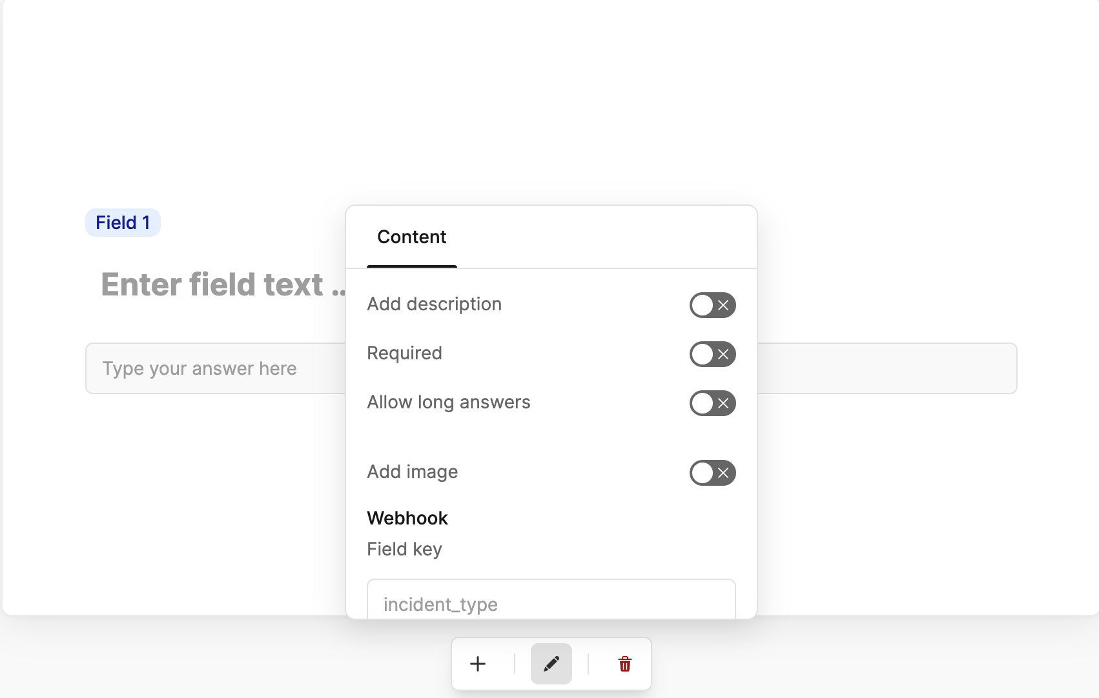Screen dimensions: 1099x698
Task: Turn on Allow long answers
Action: [x=713, y=403]
